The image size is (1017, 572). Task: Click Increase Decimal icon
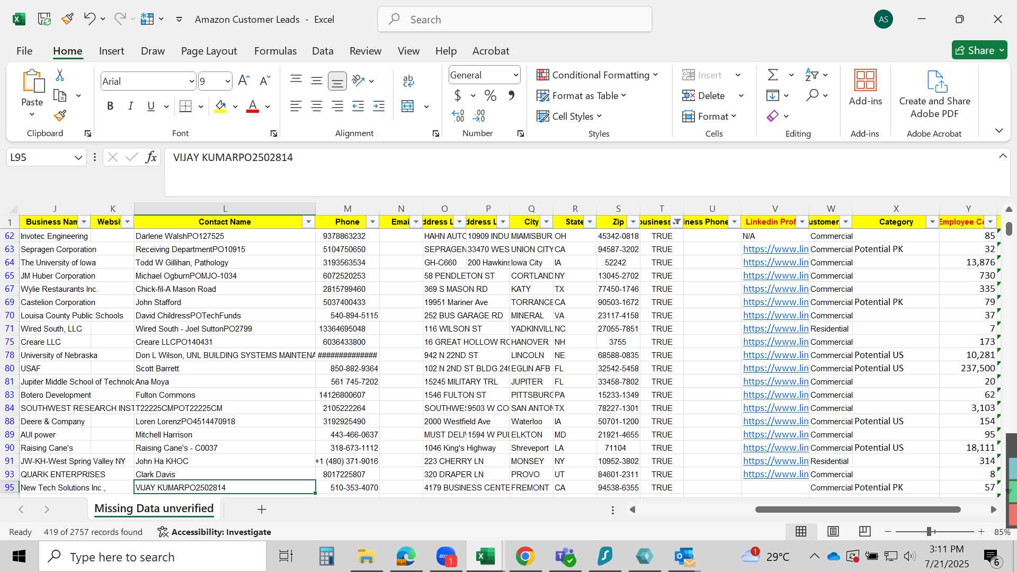coord(458,115)
